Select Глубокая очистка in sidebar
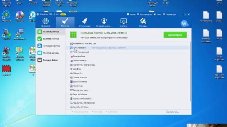The image size is (227, 127). click(x=50, y=46)
